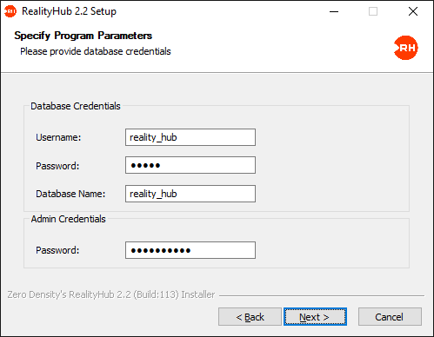Viewport: 434px width, 337px height.
Task: Click the greyed-out maximize window button
Action: pos(373,11)
